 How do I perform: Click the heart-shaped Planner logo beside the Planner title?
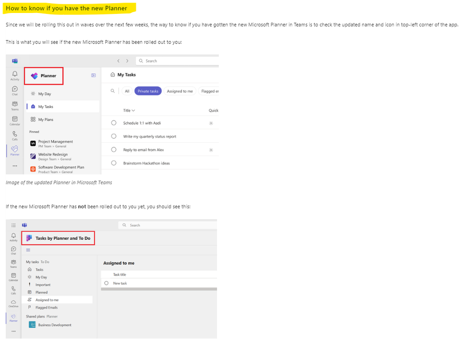(34, 76)
